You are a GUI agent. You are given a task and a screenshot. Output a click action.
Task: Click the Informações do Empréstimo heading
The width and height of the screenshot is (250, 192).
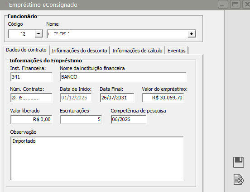[x=46, y=61]
